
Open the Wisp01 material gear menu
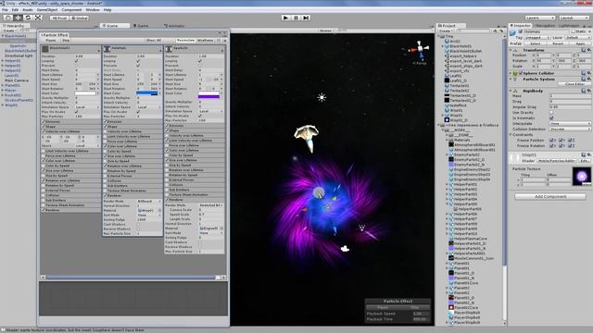(588, 154)
